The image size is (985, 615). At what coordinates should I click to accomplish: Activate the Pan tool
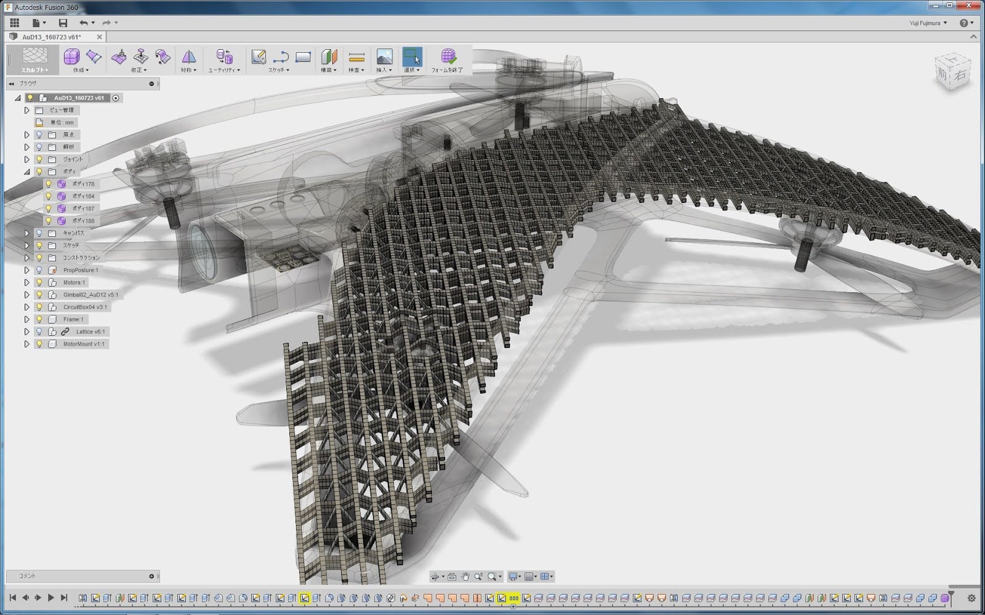465,576
